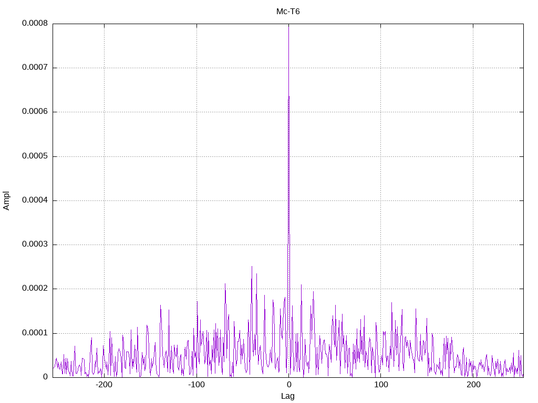Viewport: 538px width, 403px height.
Task: Click the y-axis value 0.0003
Action: tap(35, 245)
